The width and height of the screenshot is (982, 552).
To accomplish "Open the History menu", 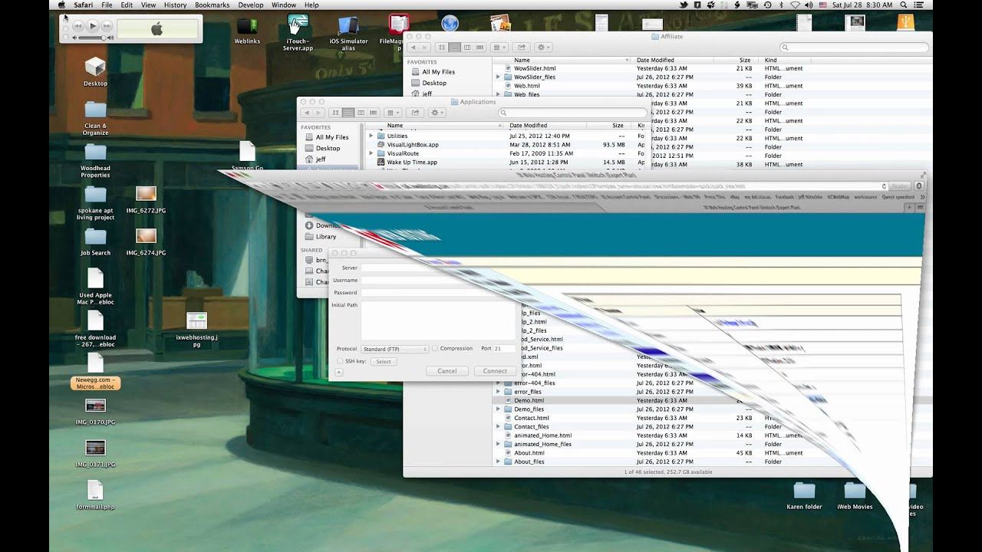I will (x=175, y=5).
